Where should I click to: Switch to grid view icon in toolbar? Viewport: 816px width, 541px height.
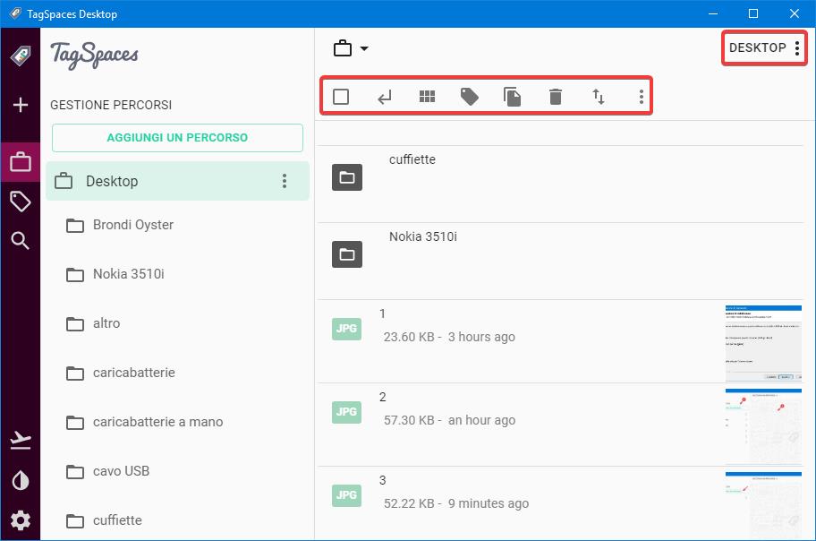(x=428, y=97)
